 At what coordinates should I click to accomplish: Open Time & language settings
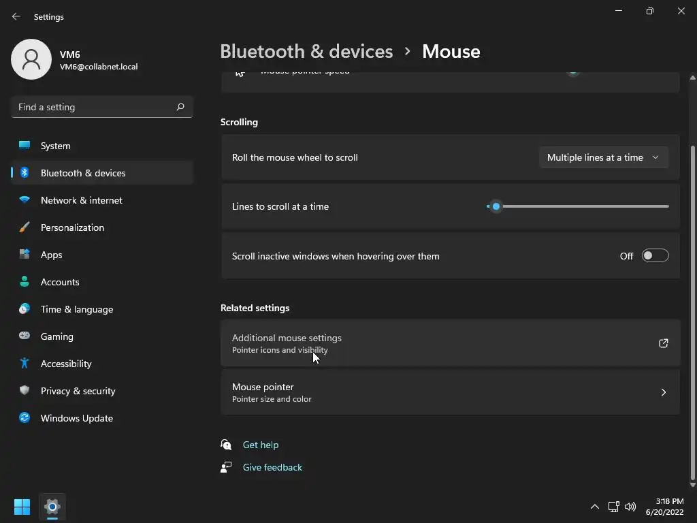coord(76,309)
